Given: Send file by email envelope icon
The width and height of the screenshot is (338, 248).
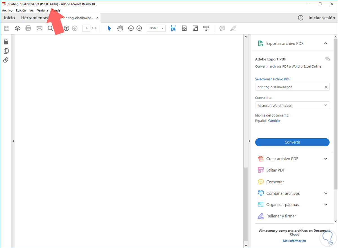Looking at the screenshot, I should [39, 28].
